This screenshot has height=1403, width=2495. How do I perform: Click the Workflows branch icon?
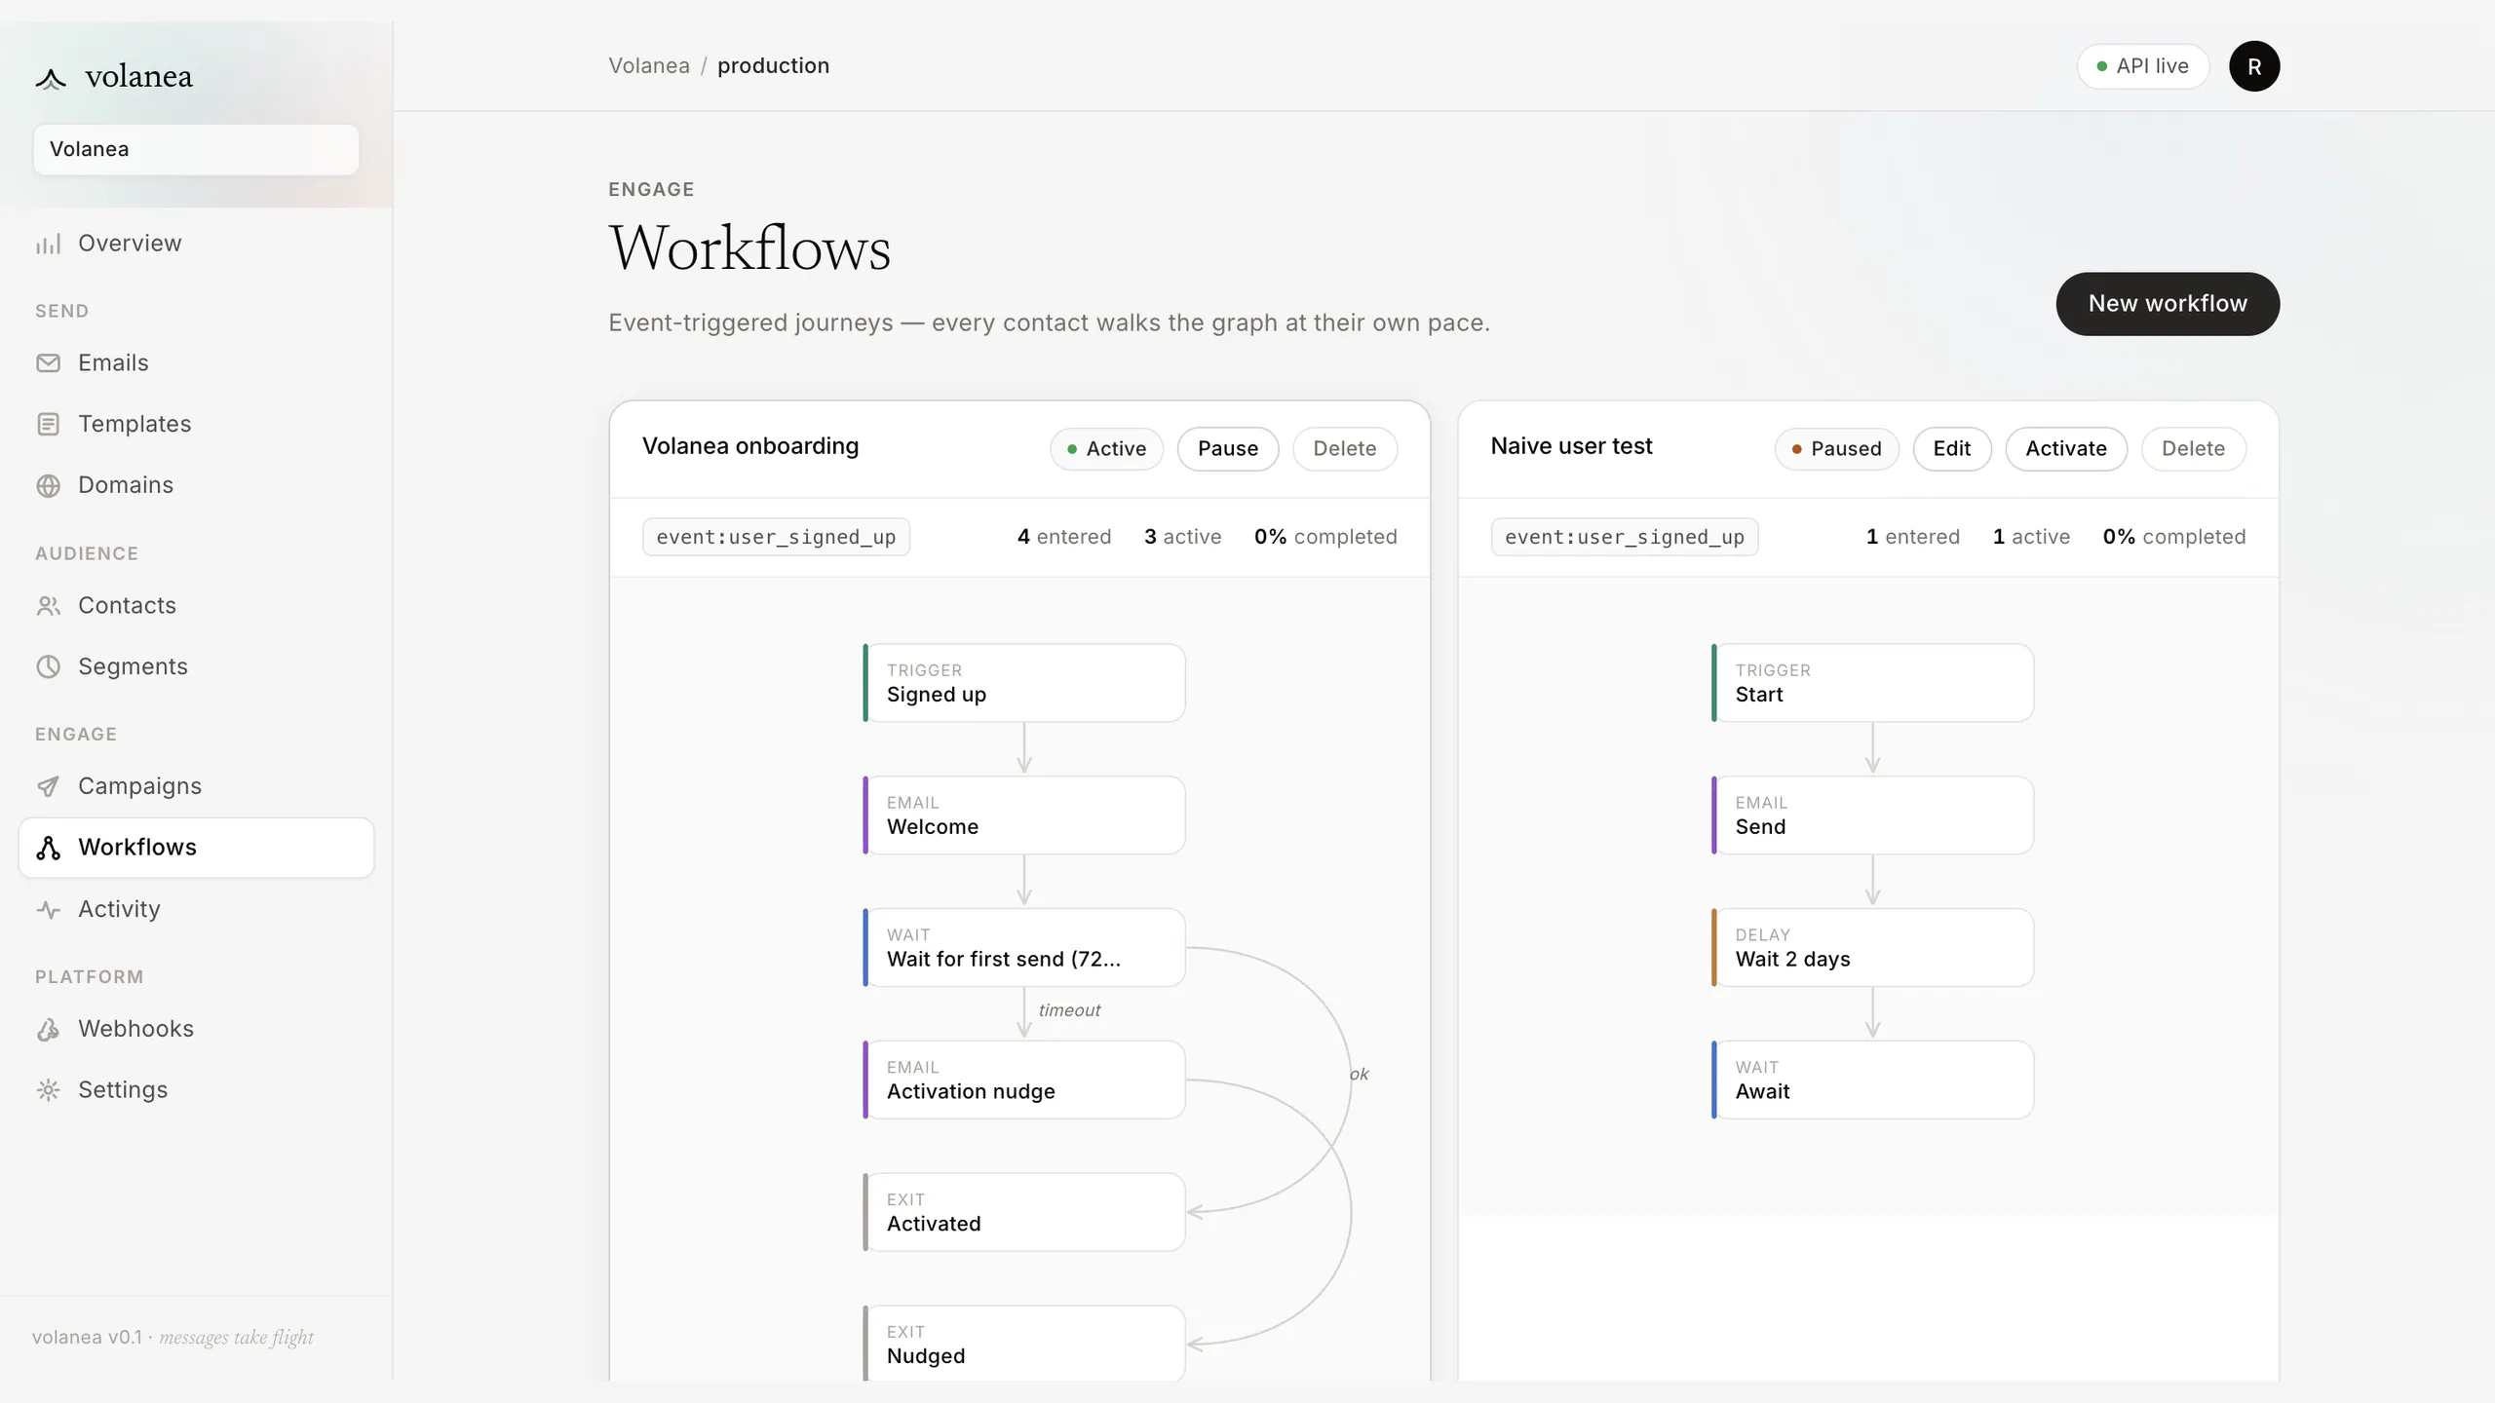tap(48, 848)
